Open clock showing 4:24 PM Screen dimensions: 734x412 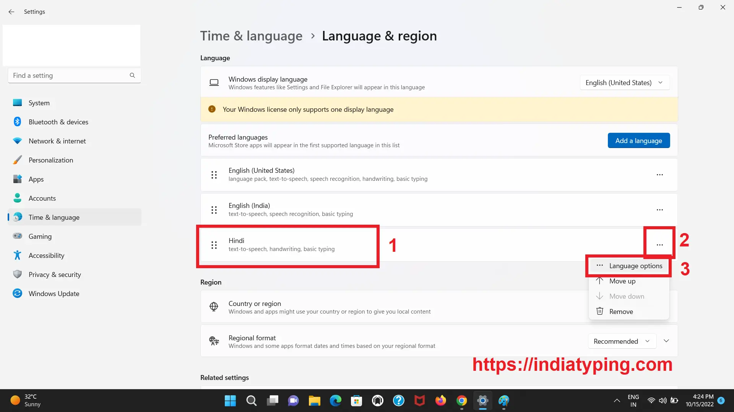pos(700,401)
